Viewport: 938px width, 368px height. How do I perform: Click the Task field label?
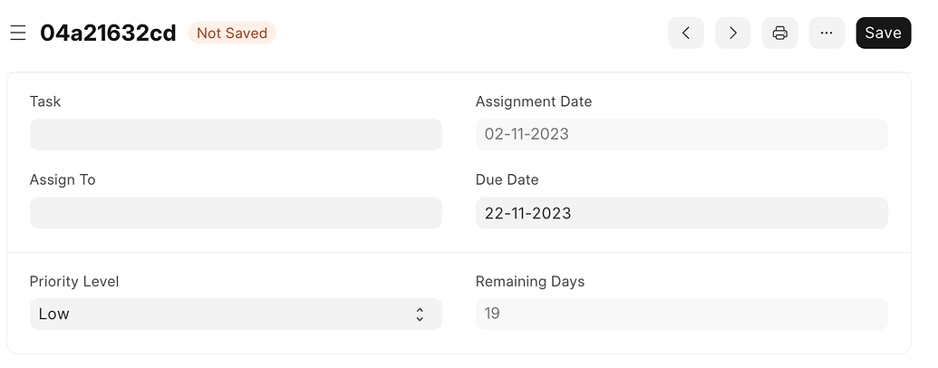click(x=45, y=102)
